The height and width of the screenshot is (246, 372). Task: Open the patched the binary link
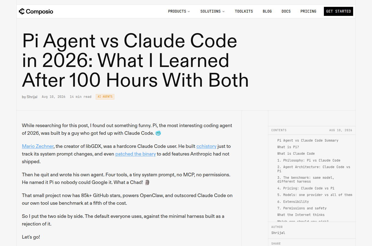point(135,154)
